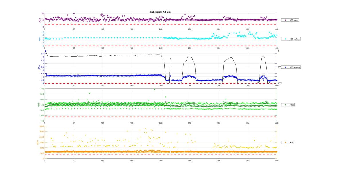Click x-axis tick '150' beneath the Roll plot
This screenshot has width=344, height=178.
(132, 161)
